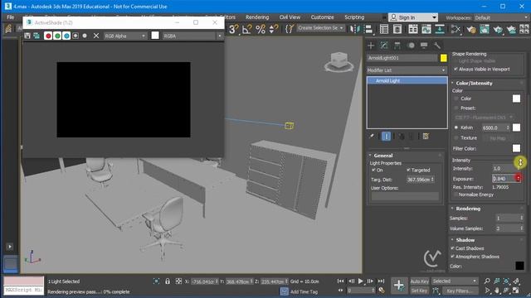Toggle Atmospheric Shadows checkbox

(453, 257)
